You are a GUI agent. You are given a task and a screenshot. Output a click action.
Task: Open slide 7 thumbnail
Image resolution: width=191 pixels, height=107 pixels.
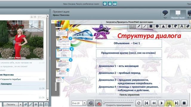pyautogui.click(x=63, y=42)
